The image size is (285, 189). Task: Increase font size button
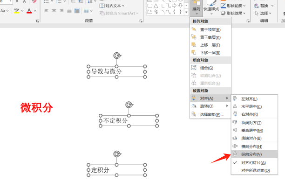(17, 1)
